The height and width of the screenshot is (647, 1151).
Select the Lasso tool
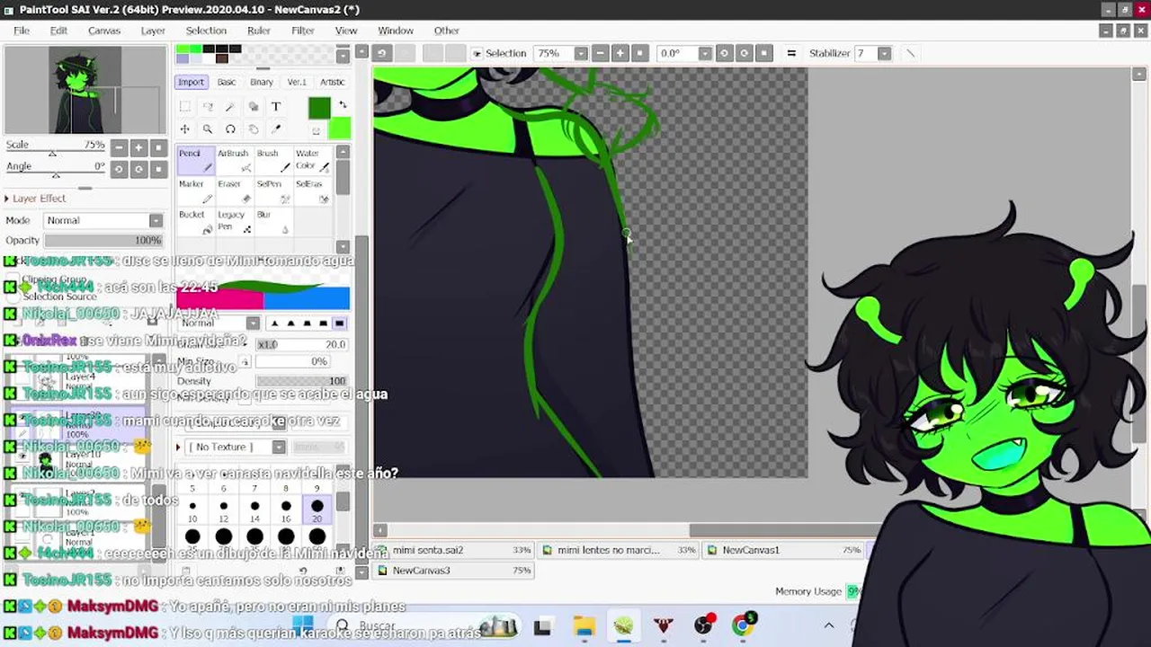click(x=208, y=106)
